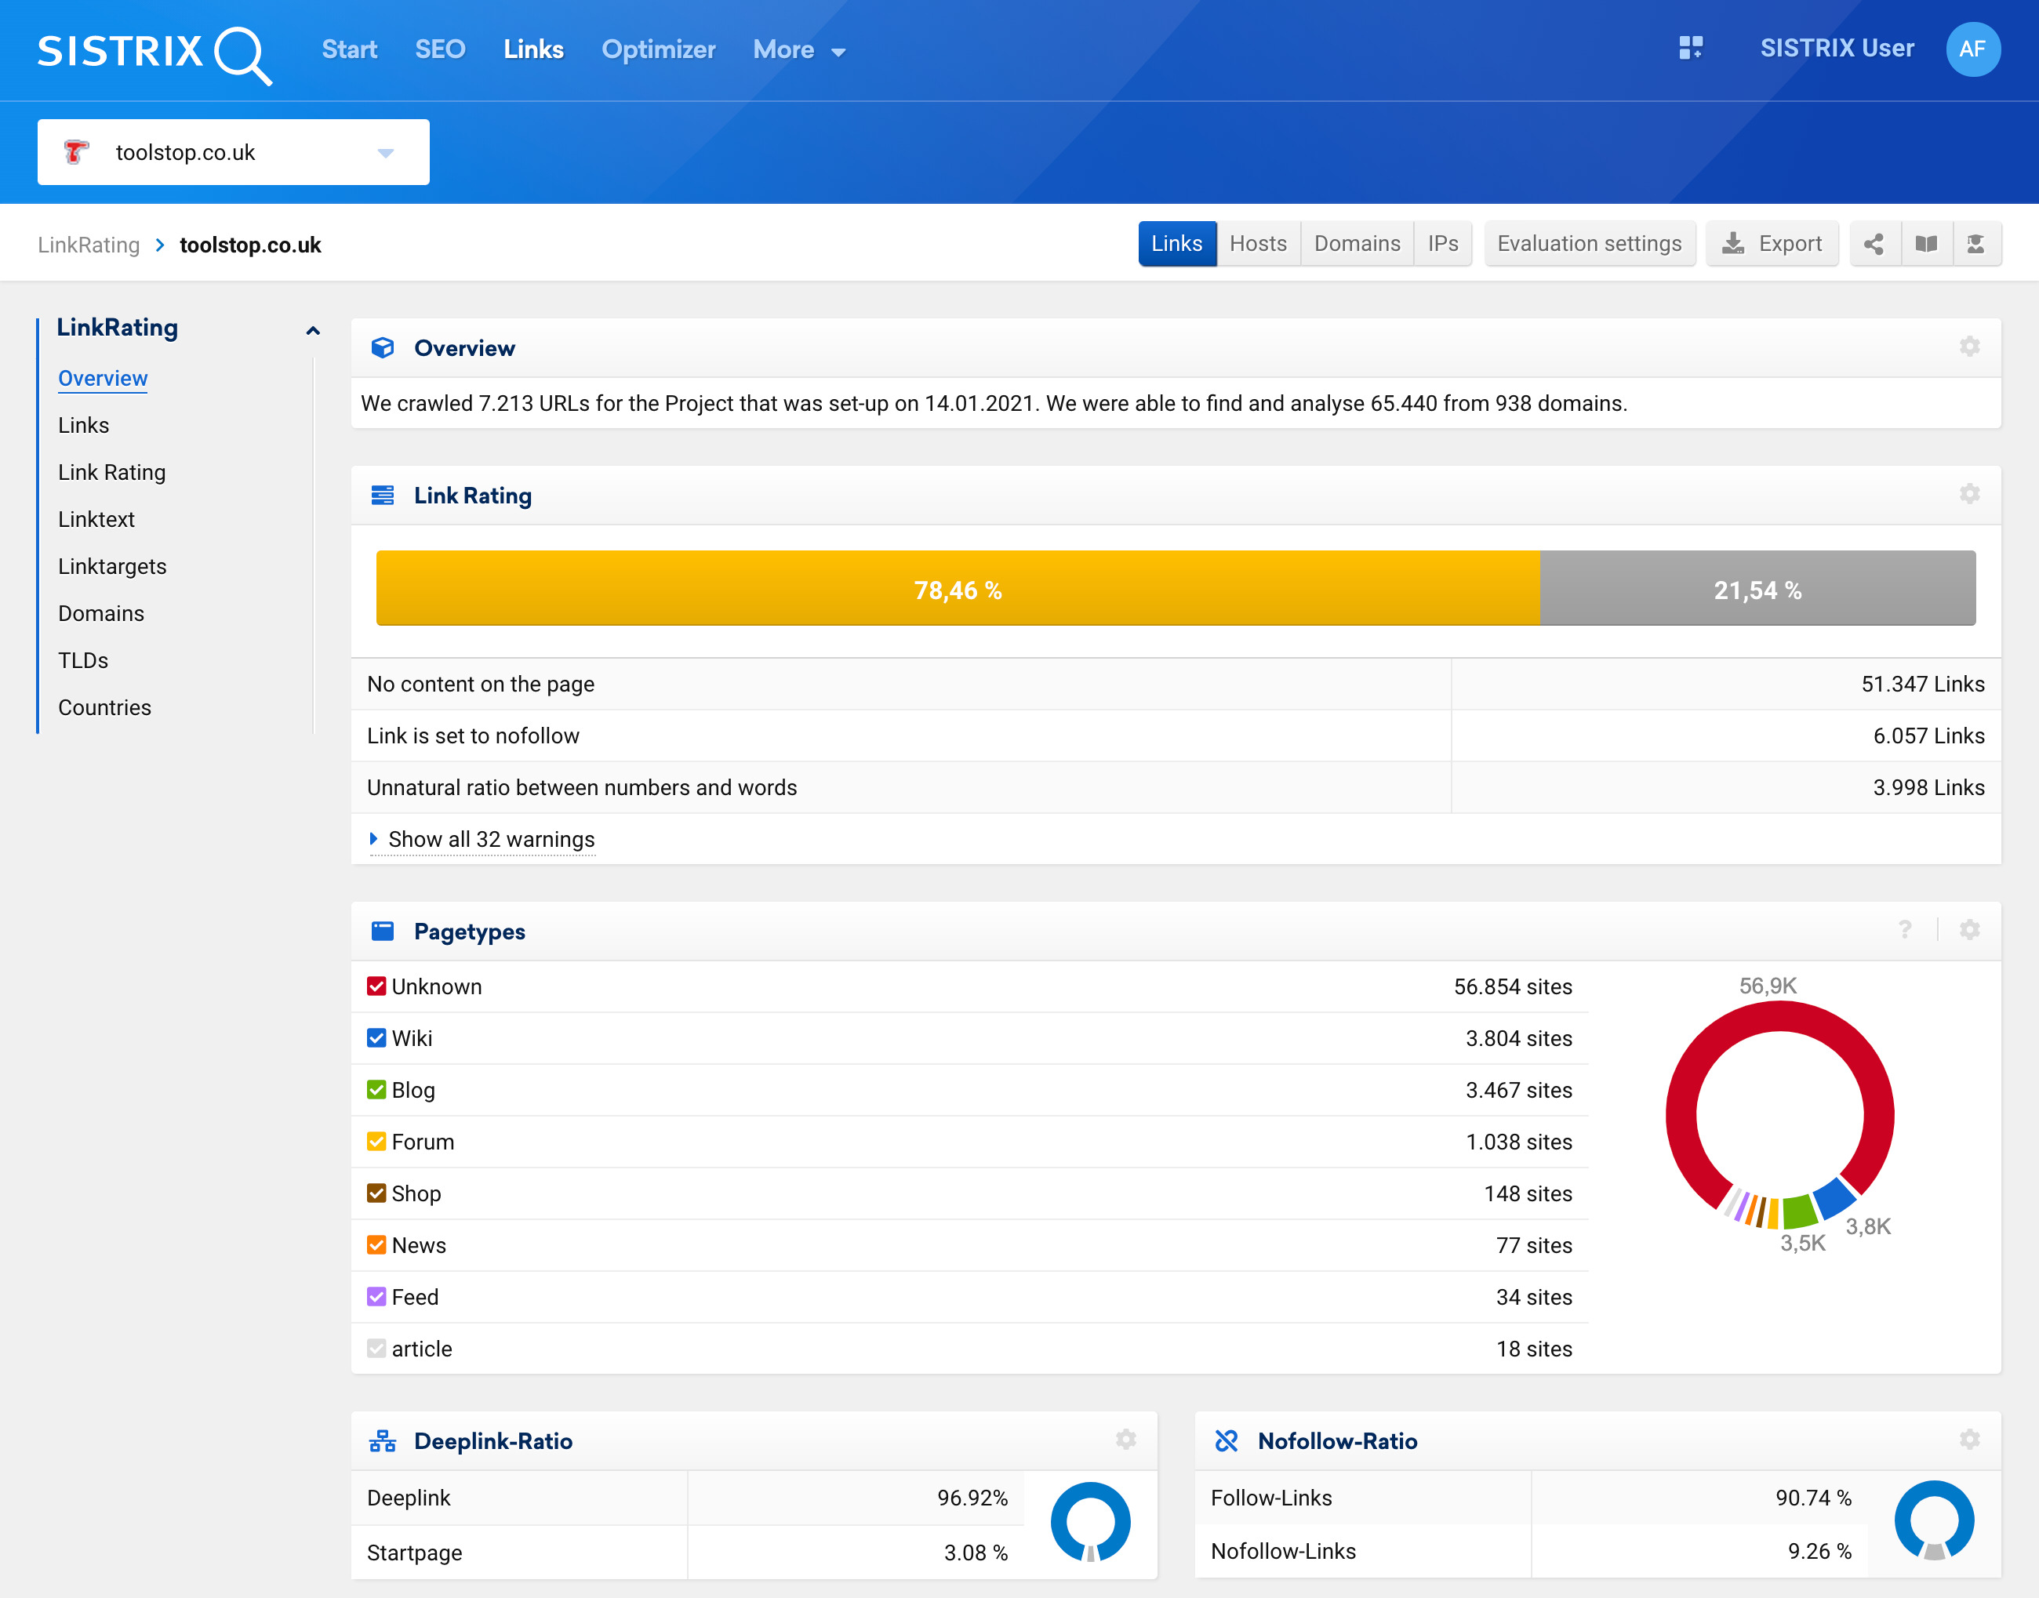Click the toolstop favicon in domain selector

coord(77,151)
